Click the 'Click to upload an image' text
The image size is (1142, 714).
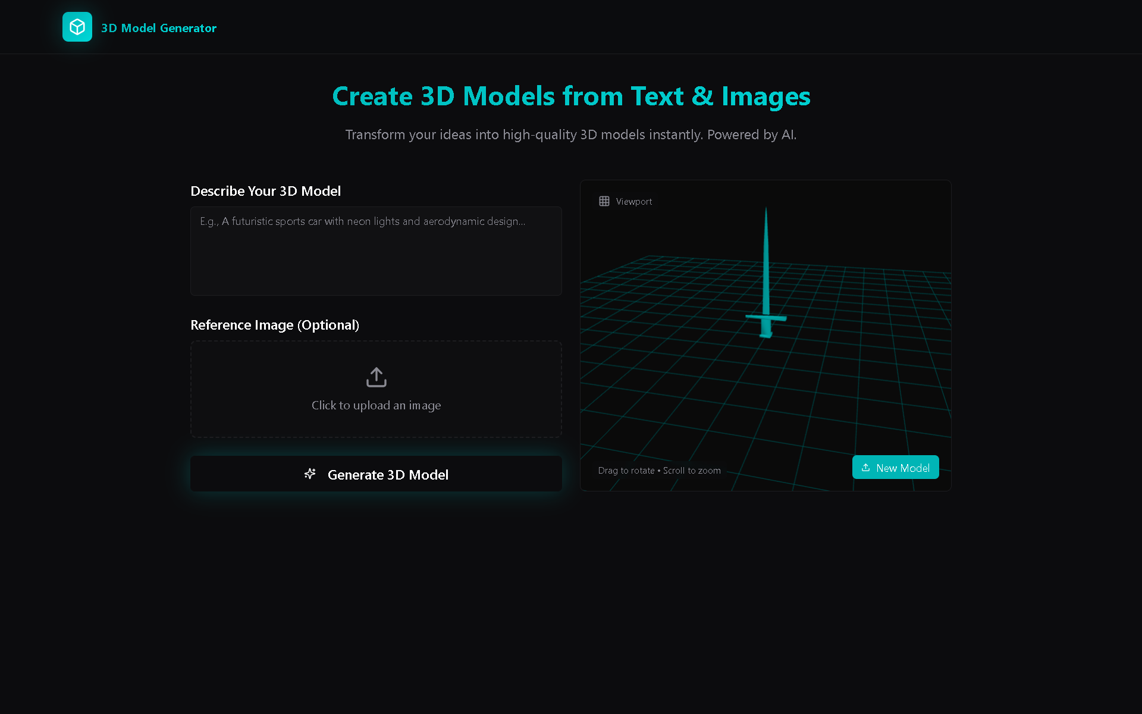coord(376,405)
